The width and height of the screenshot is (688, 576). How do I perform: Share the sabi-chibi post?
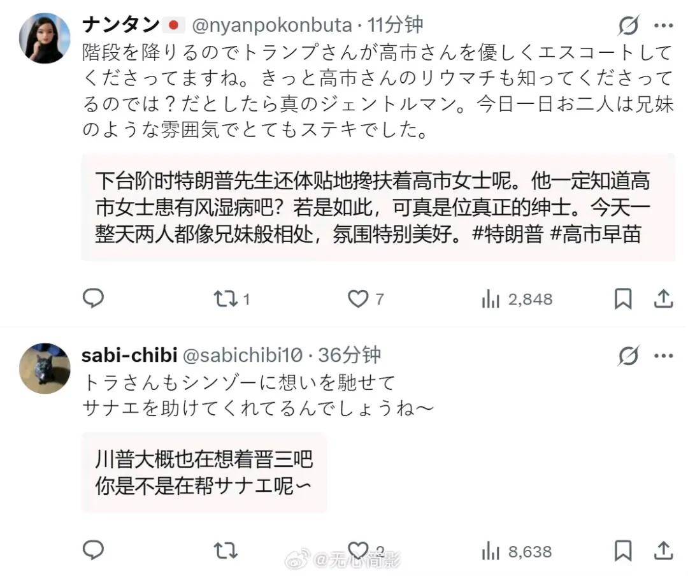663,550
